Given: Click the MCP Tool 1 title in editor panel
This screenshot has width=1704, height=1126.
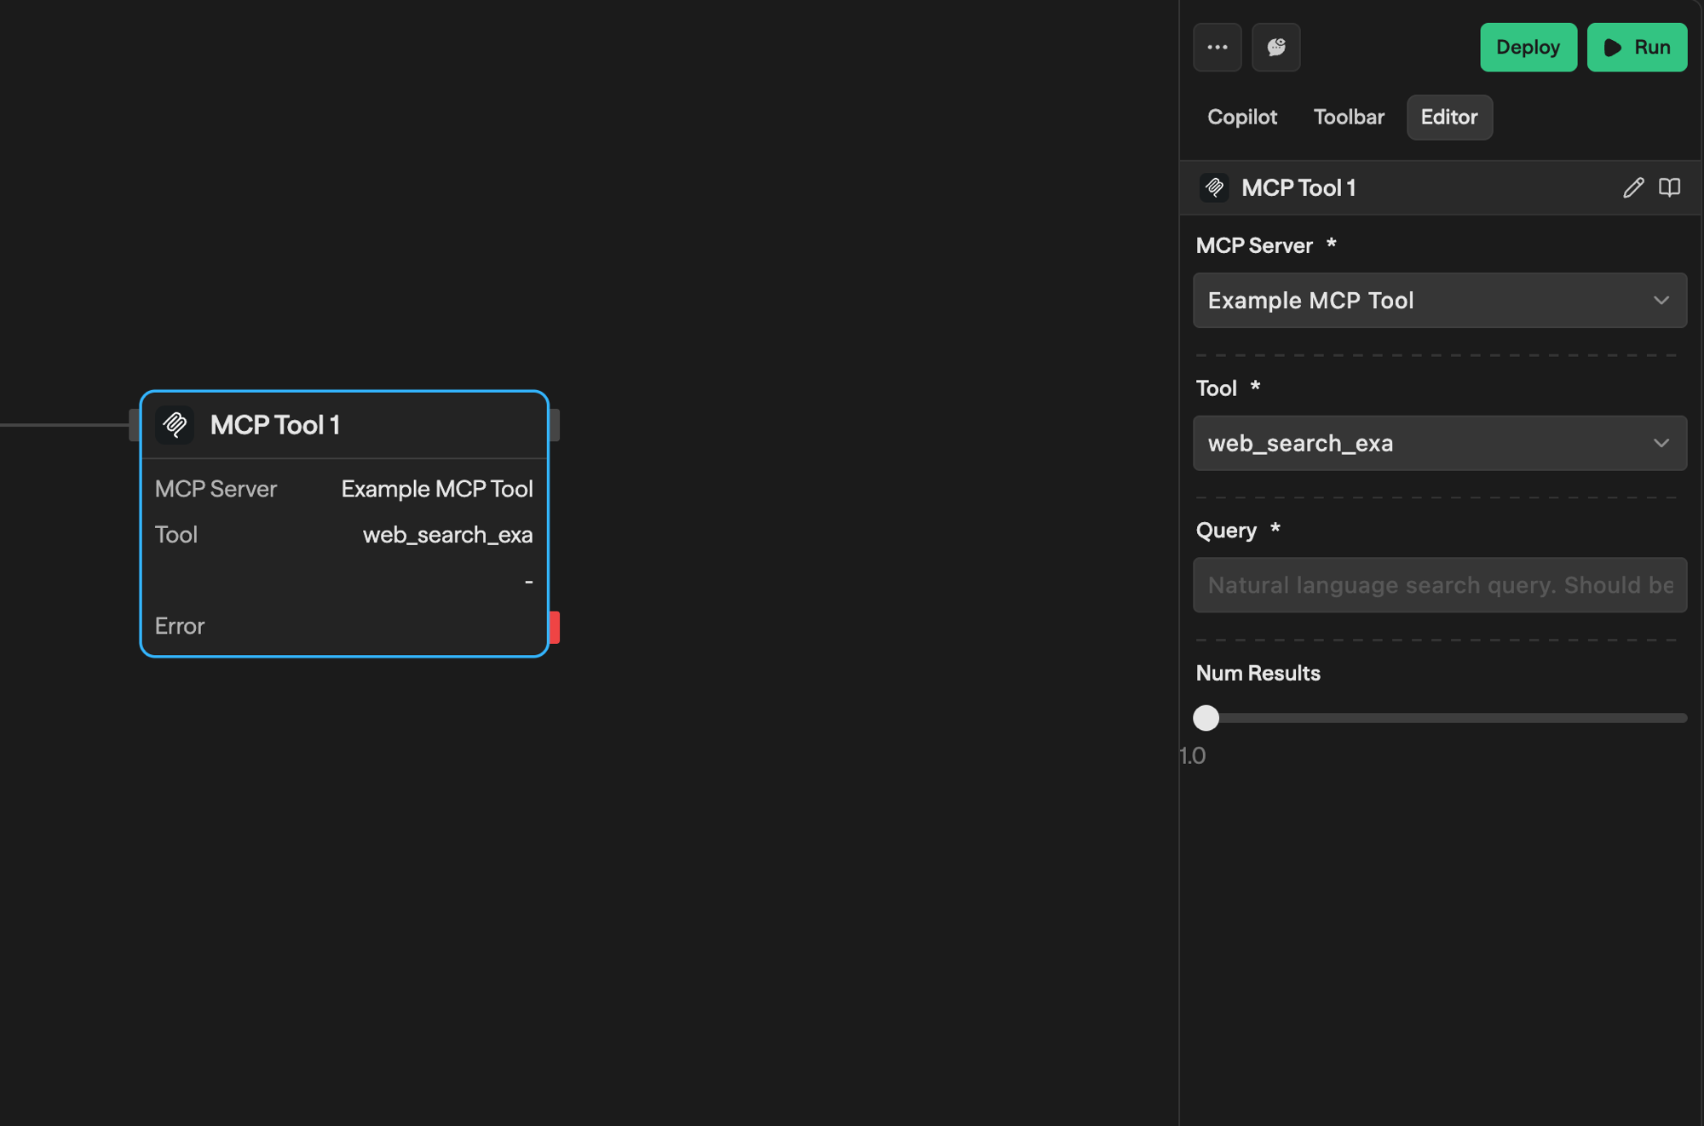Looking at the screenshot, I should click(x=1298, y=187).
